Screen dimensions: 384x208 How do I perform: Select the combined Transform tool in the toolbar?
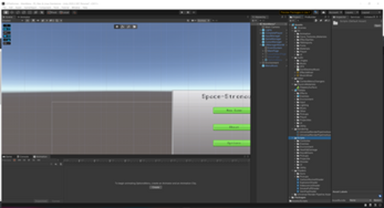point(36,13)
